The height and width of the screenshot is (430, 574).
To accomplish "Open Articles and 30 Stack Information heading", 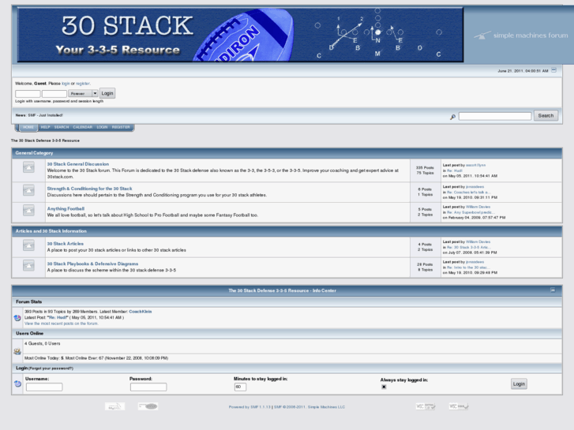I will [x=51, y=231].
